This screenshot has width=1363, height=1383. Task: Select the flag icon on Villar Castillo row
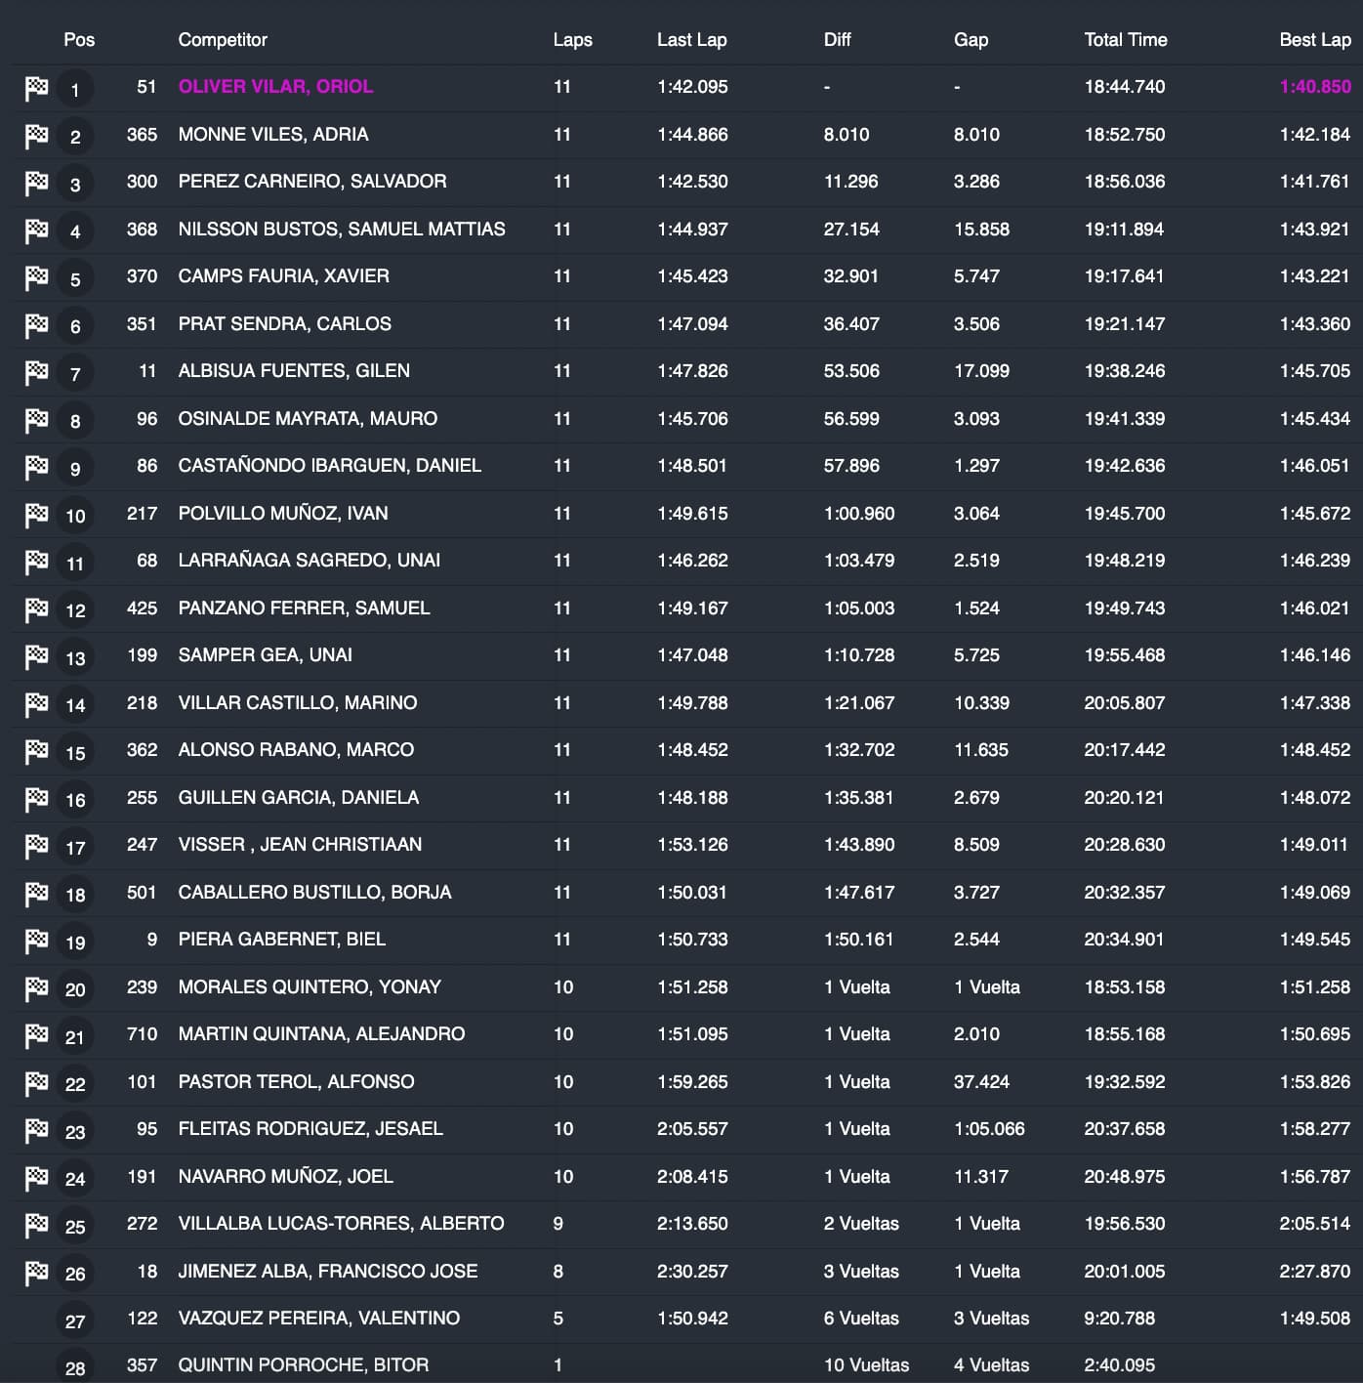pyautogui.click(x=36, y=704)
